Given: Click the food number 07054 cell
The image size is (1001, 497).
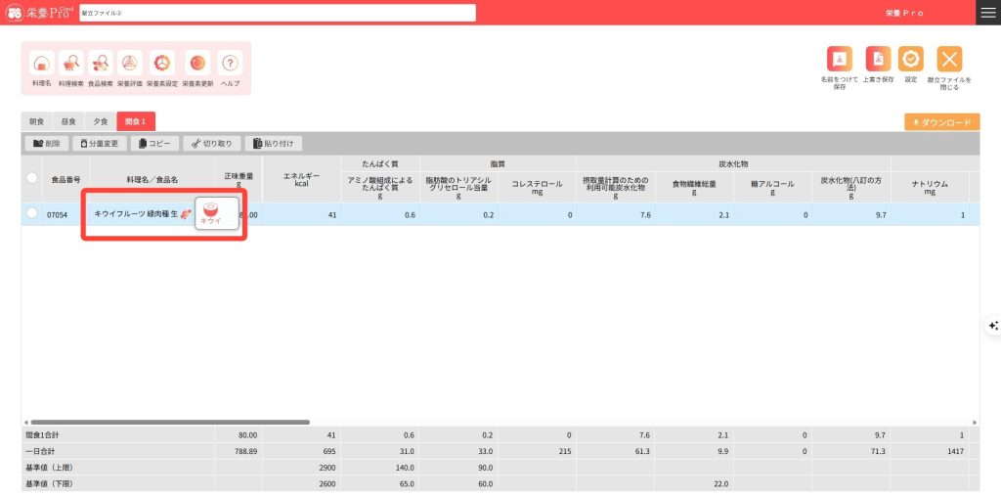Looking at the screenshot, I should 57,215.
